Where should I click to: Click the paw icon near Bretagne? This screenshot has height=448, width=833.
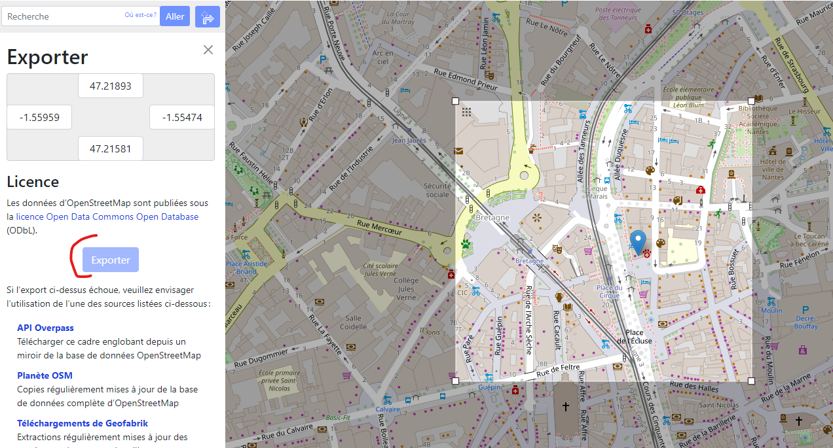pos(466,244)
